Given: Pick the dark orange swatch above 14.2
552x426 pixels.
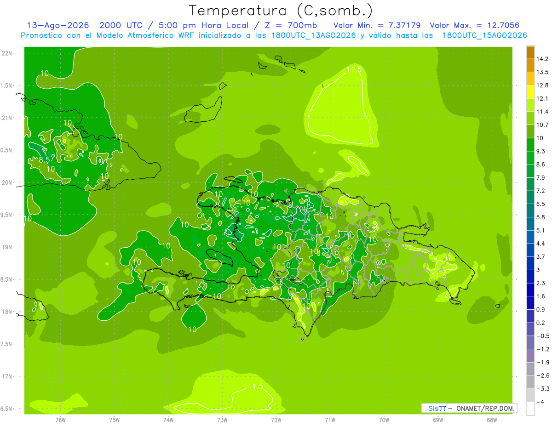Looking at the screenshot, I should pos(530,52).
